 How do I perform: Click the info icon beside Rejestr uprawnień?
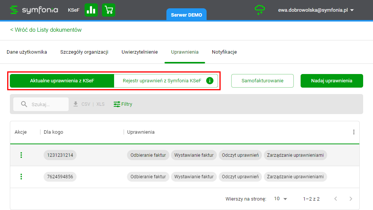[210, 81]
